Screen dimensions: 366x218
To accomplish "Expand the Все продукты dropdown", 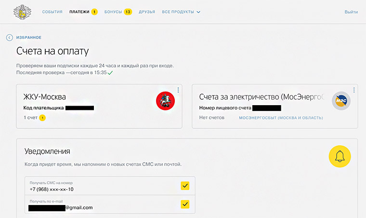I will tap(181, 12).
